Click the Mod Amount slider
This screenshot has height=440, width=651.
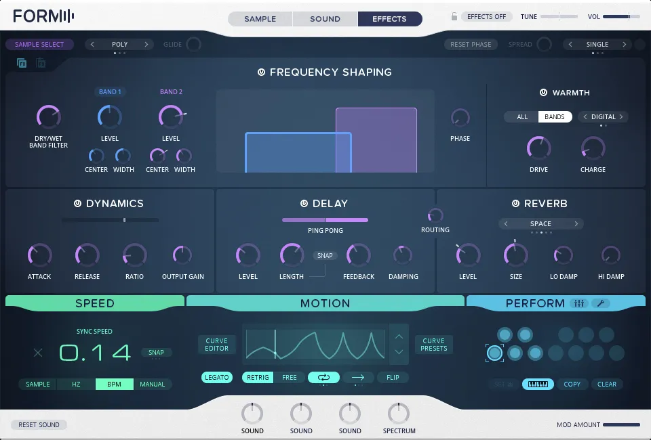(622, 424)
